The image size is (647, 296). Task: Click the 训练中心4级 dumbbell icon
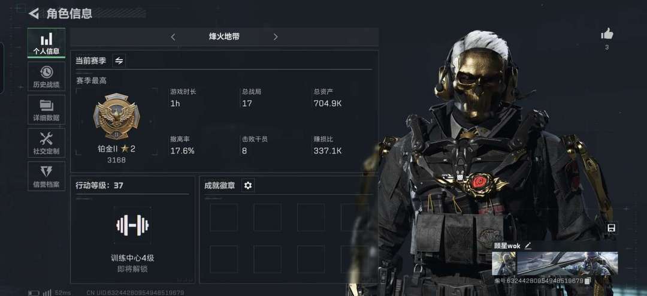(x=132, y=225)
